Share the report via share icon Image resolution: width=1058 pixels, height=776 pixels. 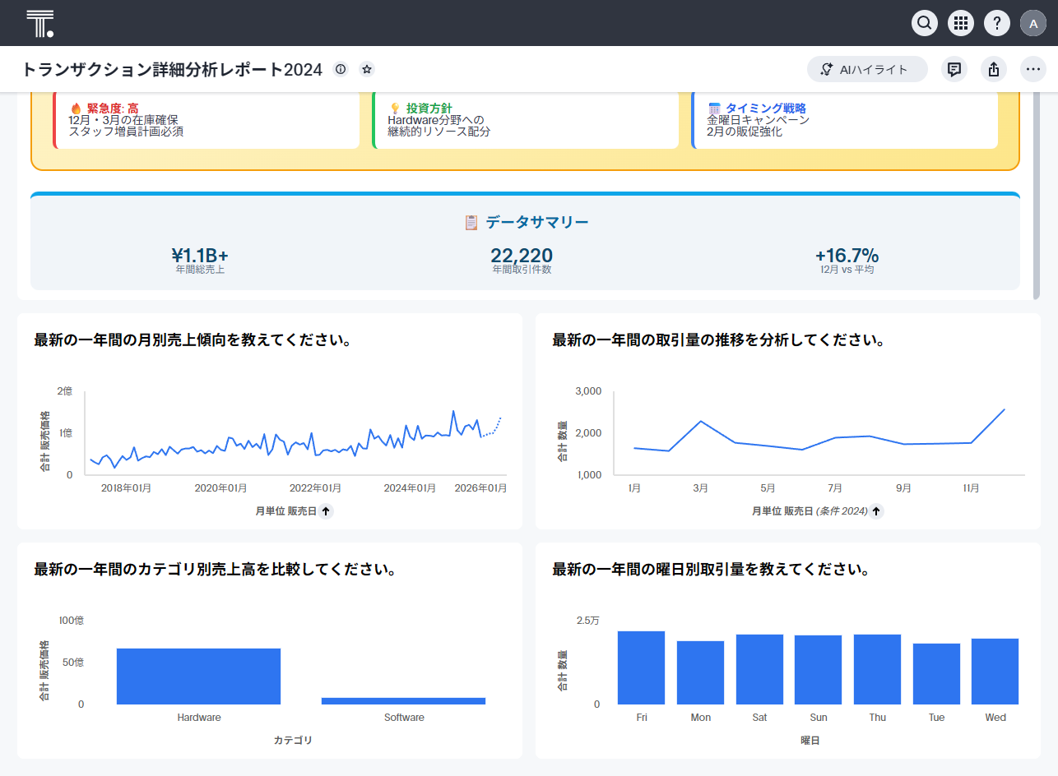[x=994, y=70]
